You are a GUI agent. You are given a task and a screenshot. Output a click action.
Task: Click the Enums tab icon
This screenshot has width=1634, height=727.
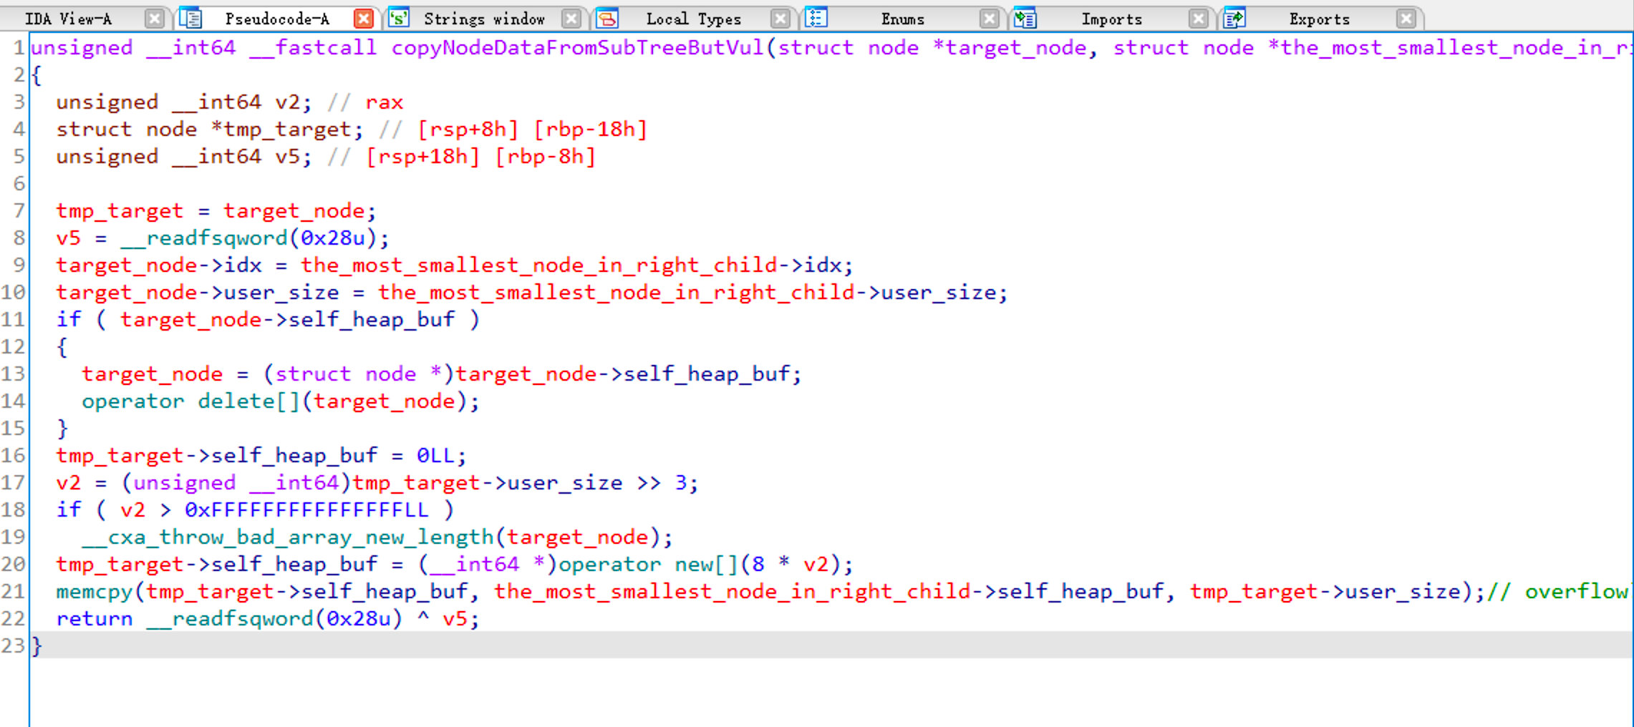[816, 18]
